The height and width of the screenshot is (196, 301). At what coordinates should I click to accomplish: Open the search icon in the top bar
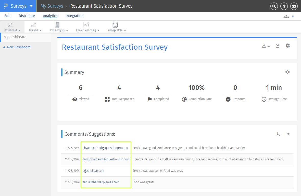274,6
